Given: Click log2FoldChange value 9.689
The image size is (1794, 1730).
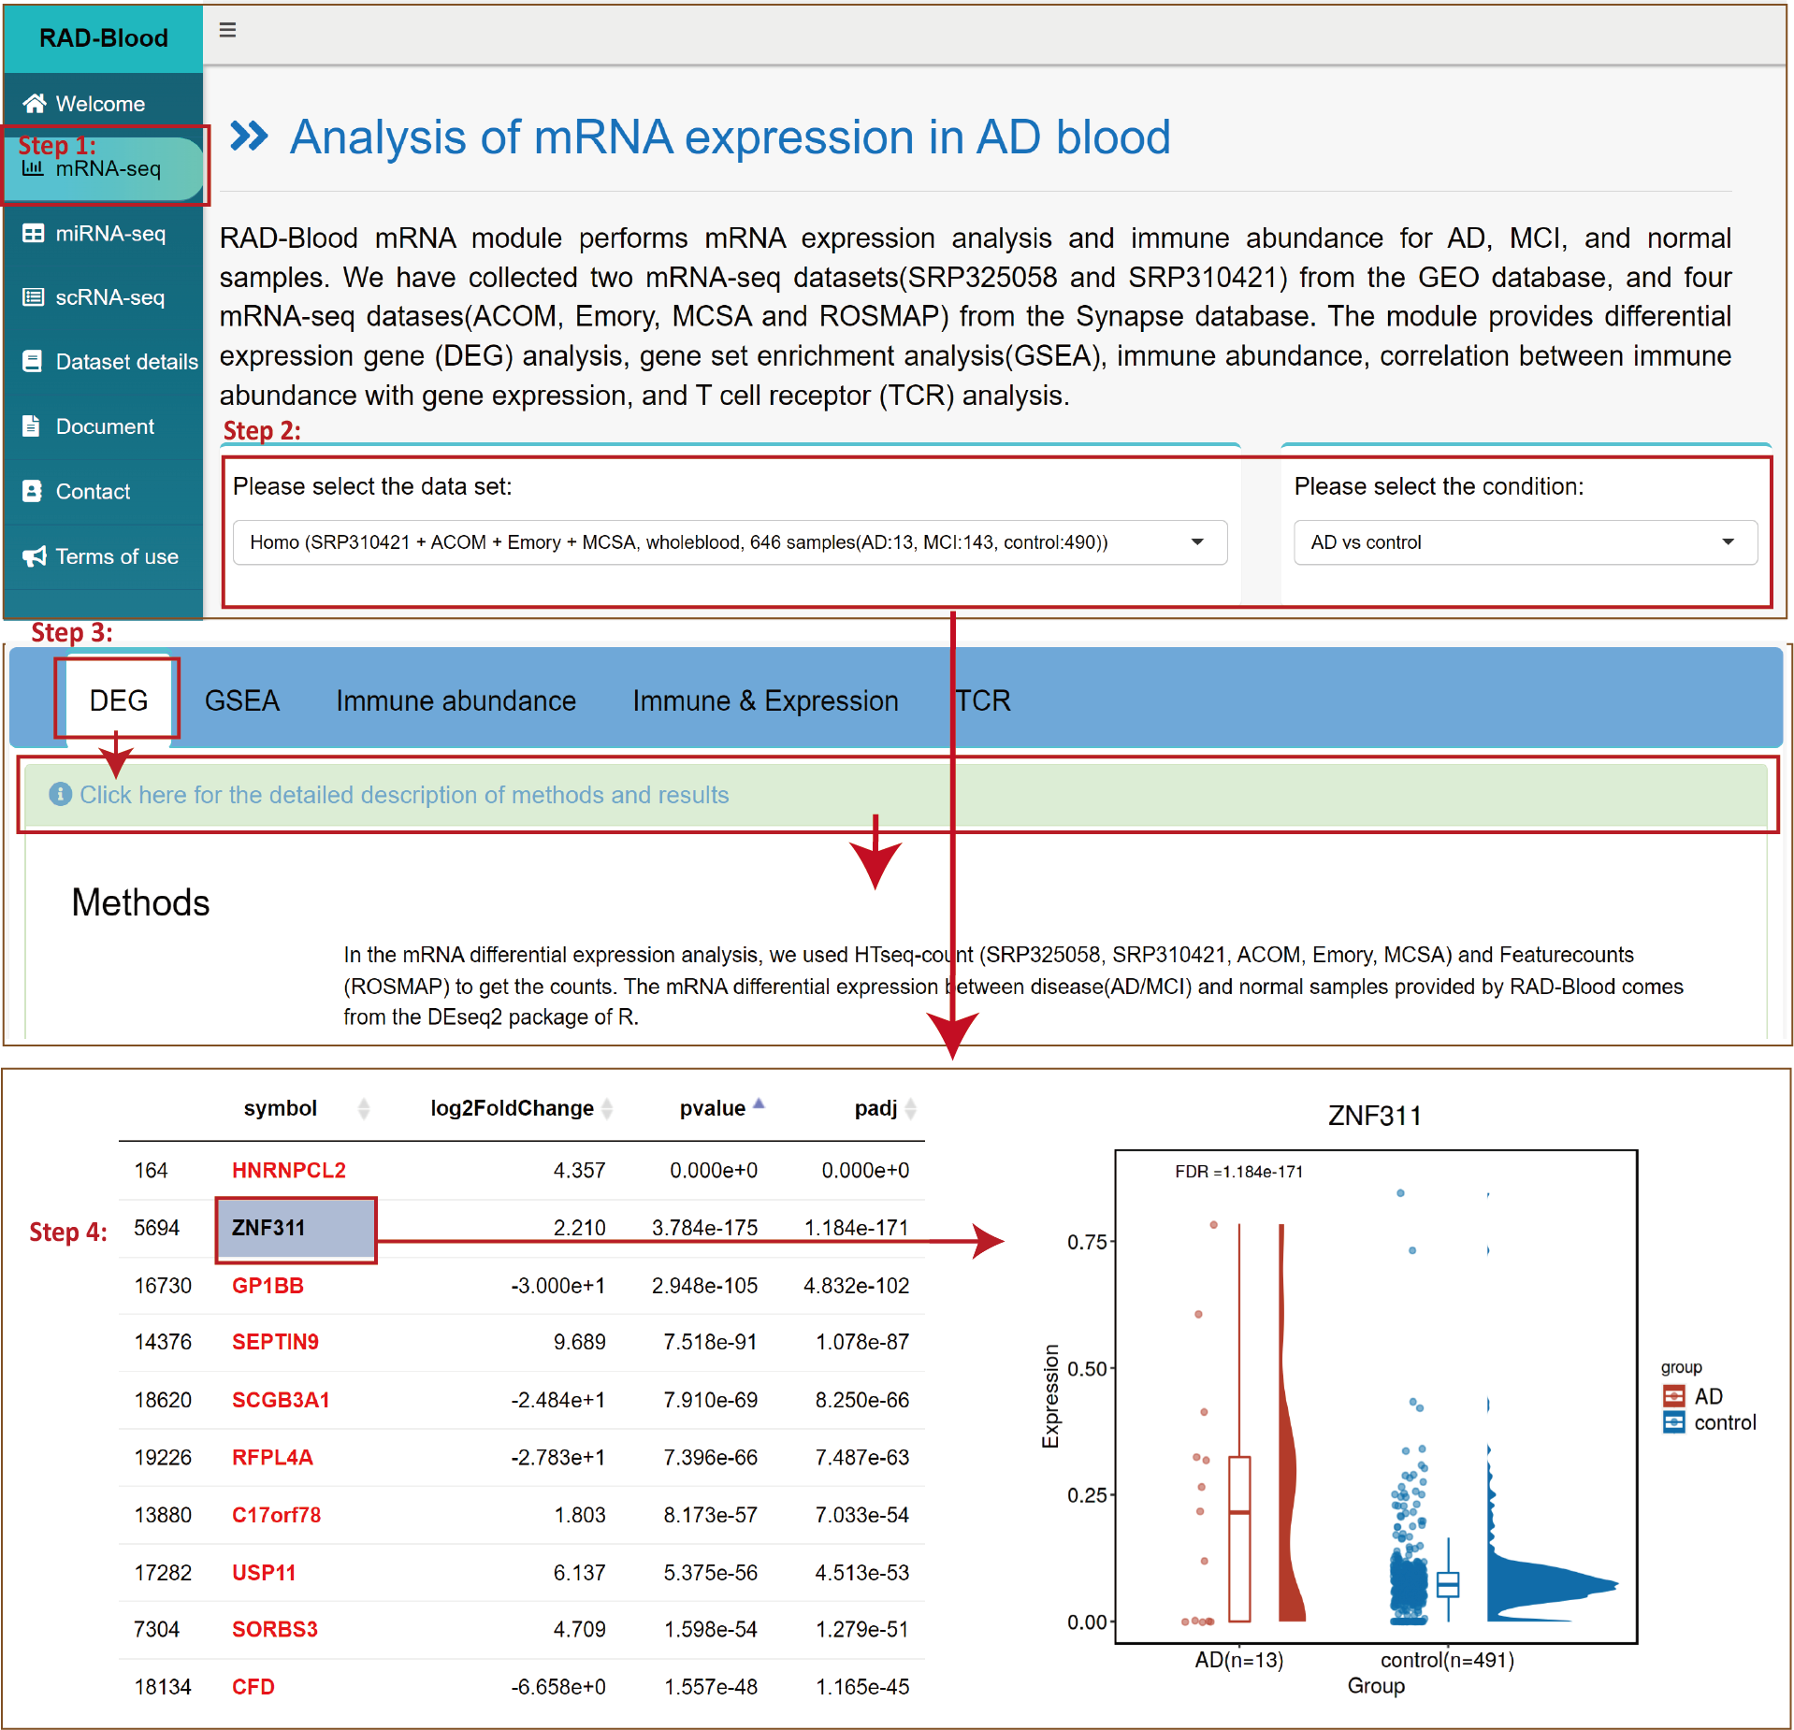Looking at the screenshot, I should click(x=579, y=1342).
